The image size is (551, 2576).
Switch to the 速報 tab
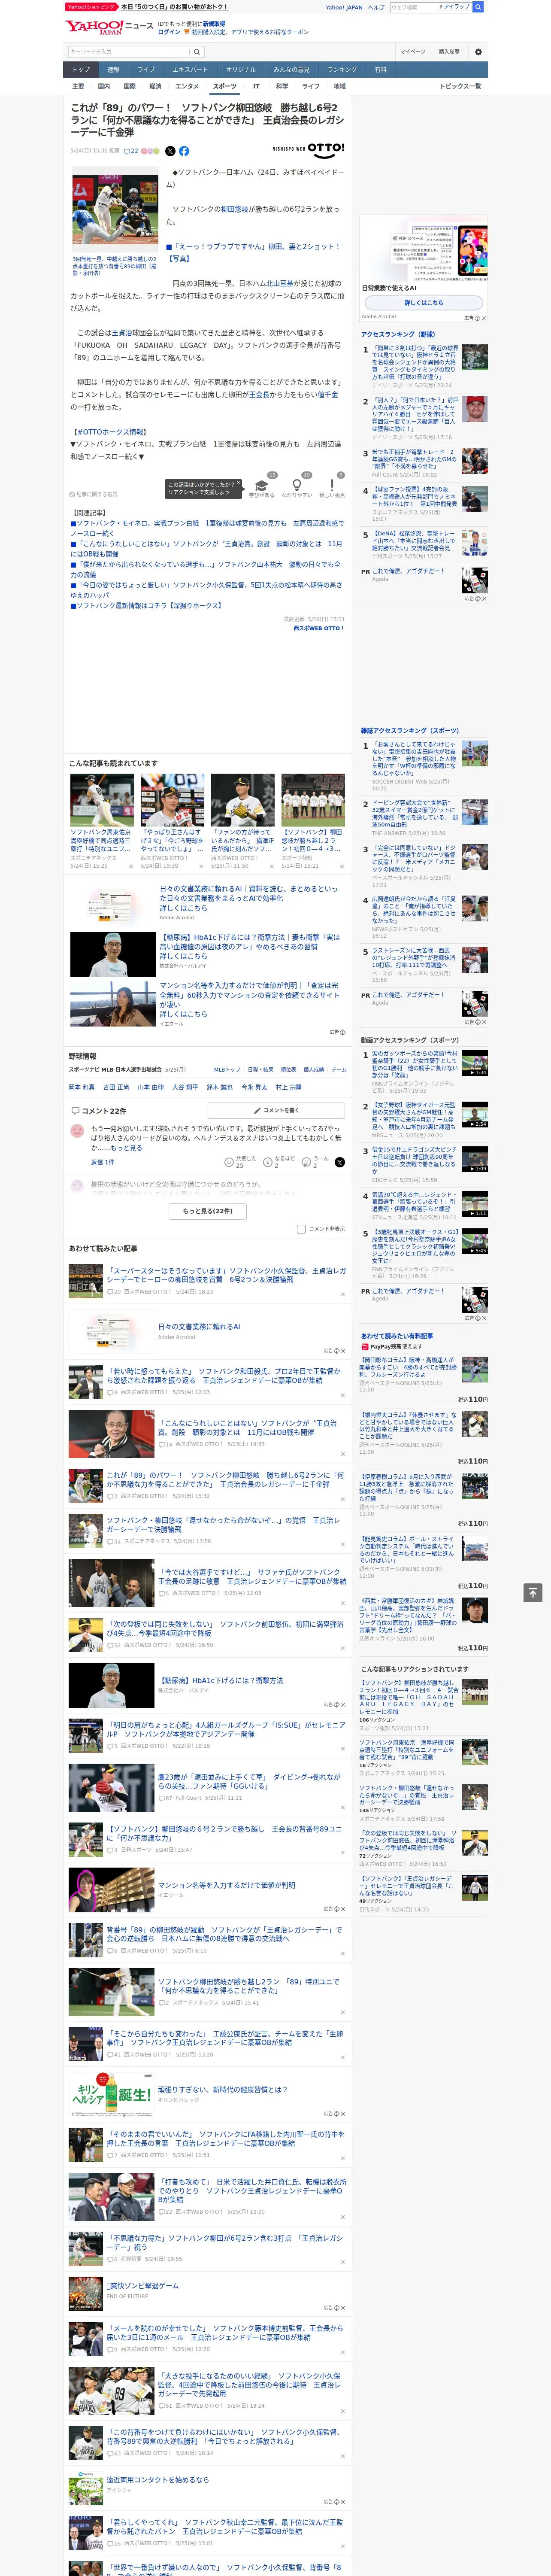[x=113, y=70]
